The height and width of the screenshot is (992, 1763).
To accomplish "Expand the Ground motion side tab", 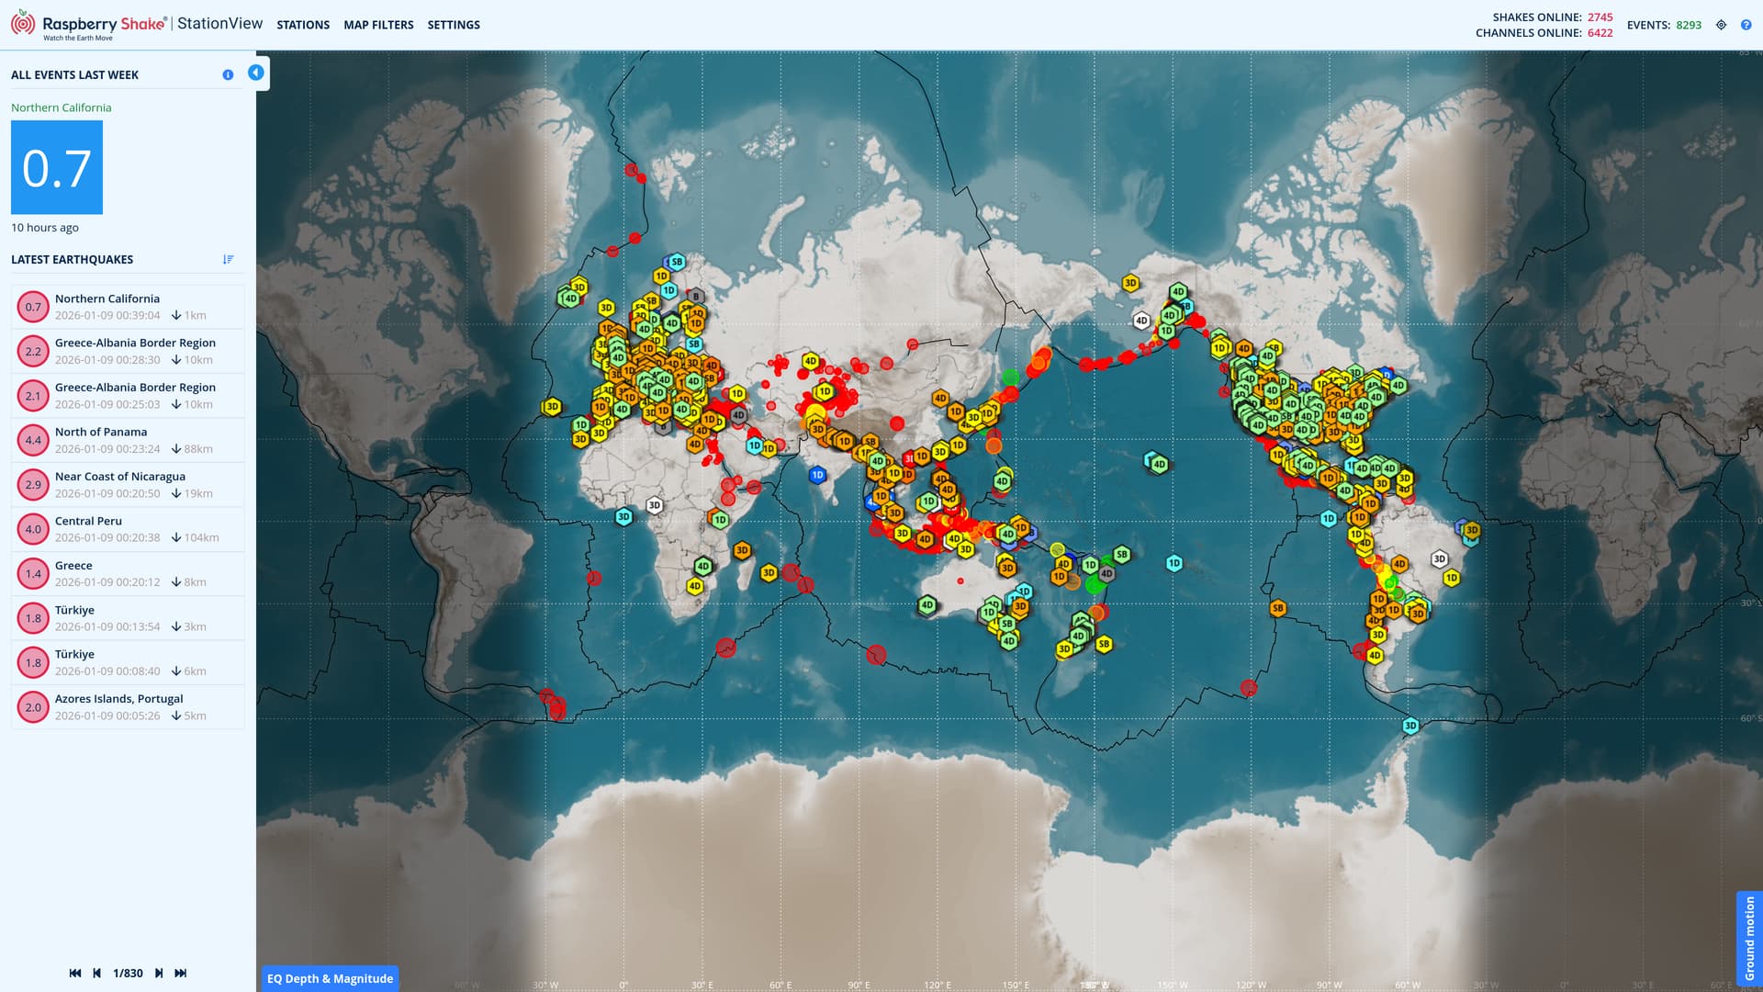I will 1749,939.
